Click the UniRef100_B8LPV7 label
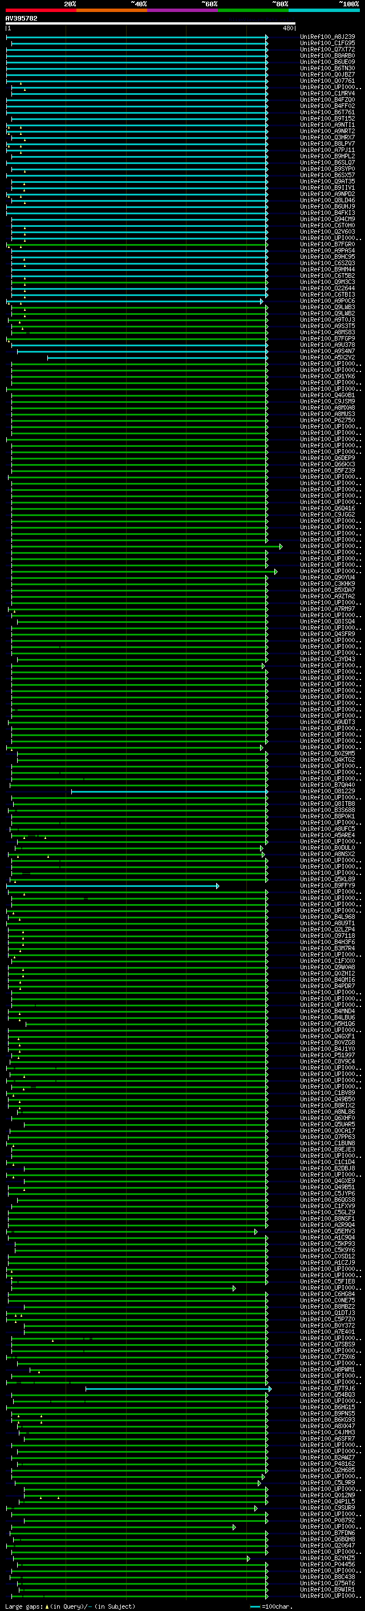 point(327,144)
